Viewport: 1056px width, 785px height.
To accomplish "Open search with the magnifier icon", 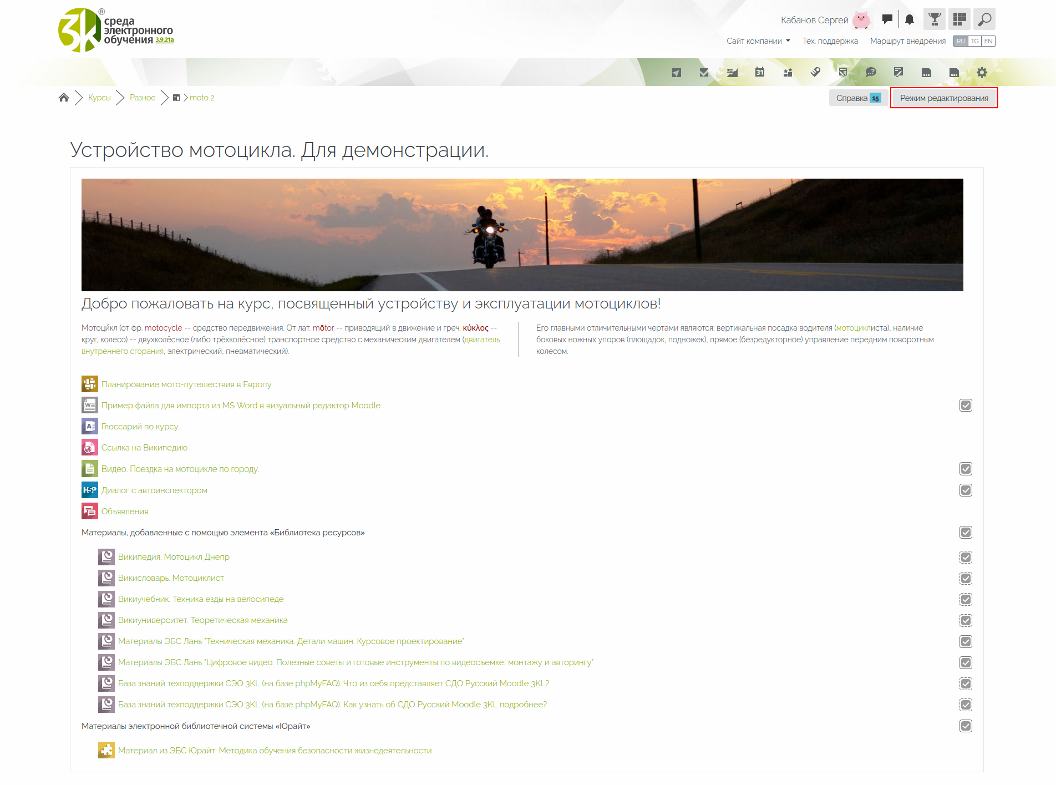I will click(984, 19).
